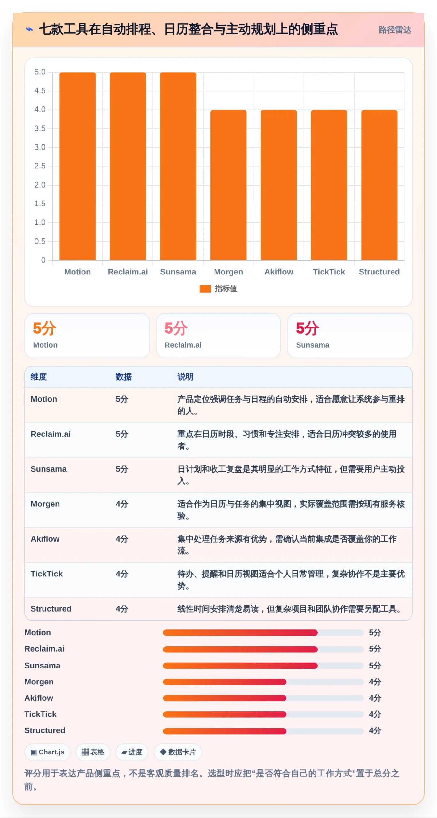The image size is (437, 818).
Task: Click the 2.5 y-axis tick label
Action: [x=40, y=166]
